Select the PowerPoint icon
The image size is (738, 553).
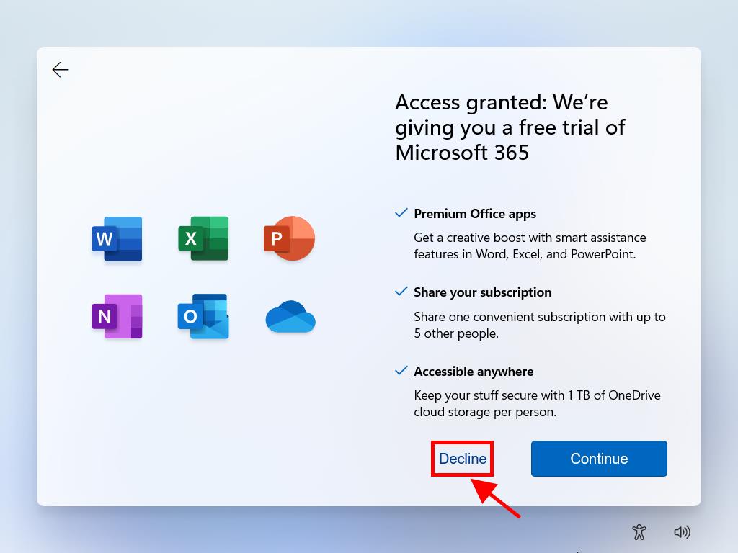coord(289,238)
